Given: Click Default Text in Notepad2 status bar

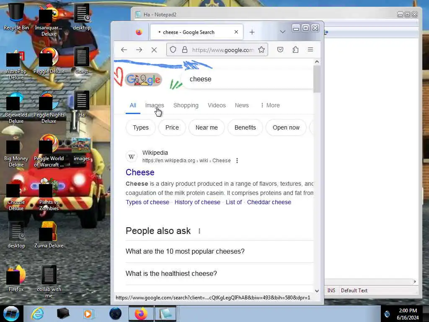Looking at the screenshot, I should point(354,291).
